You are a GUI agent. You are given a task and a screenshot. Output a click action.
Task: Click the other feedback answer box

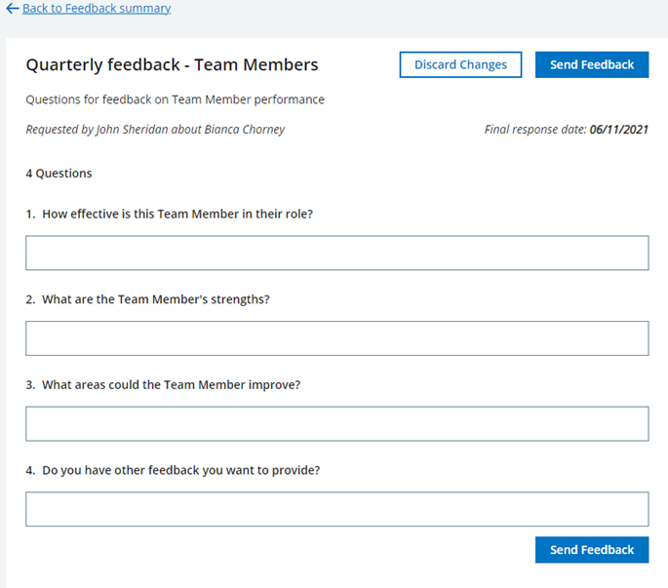[336, 509]
